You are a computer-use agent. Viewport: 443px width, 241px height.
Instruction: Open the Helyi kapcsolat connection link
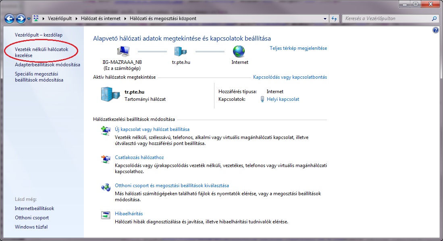coord(283,99)
